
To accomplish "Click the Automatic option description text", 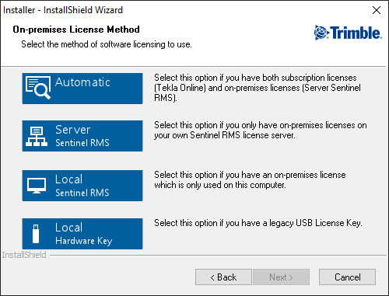I will coord(258,88).
